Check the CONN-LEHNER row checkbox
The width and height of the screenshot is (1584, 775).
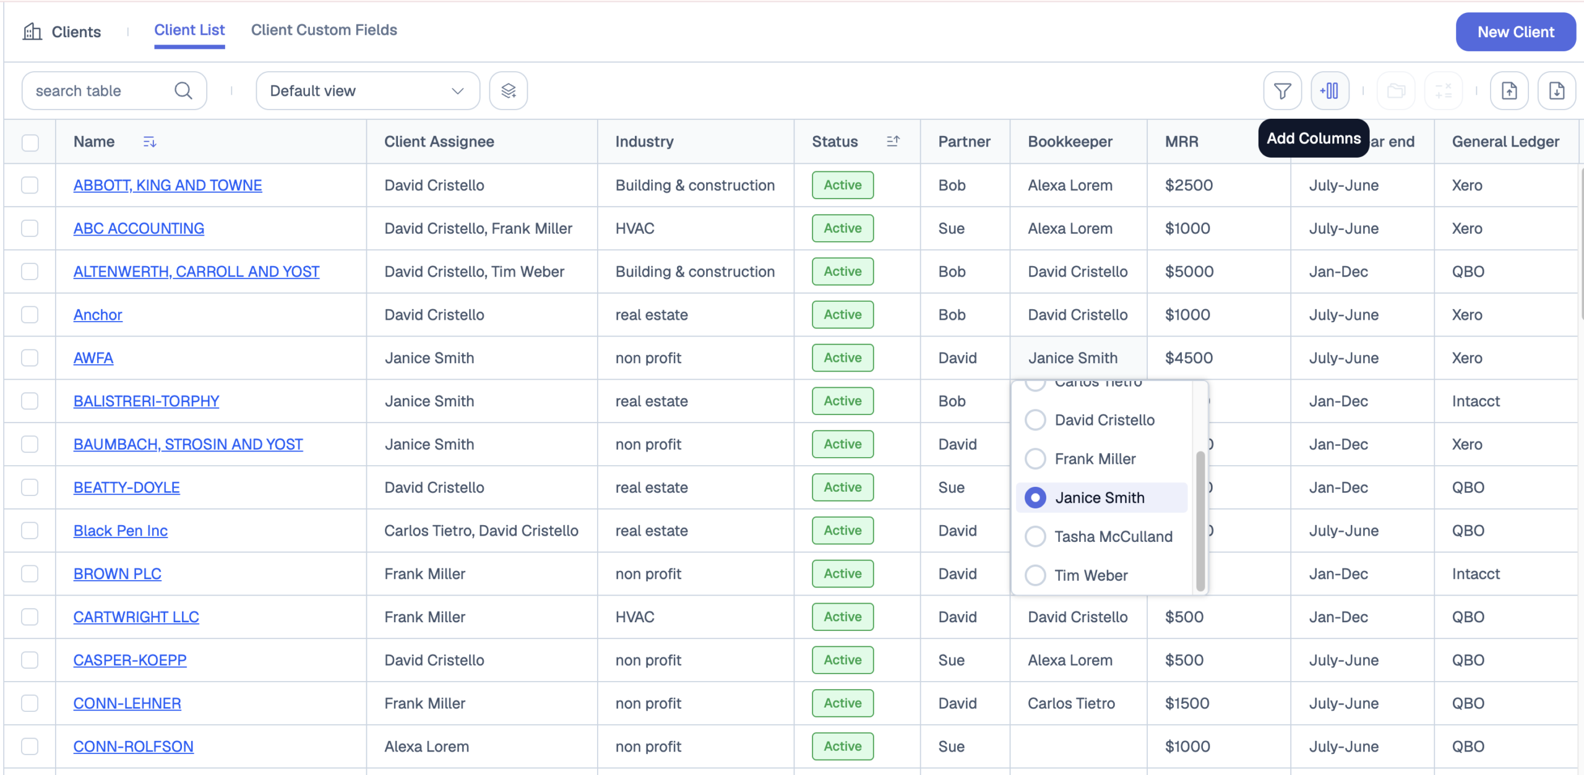coord(30,703)
